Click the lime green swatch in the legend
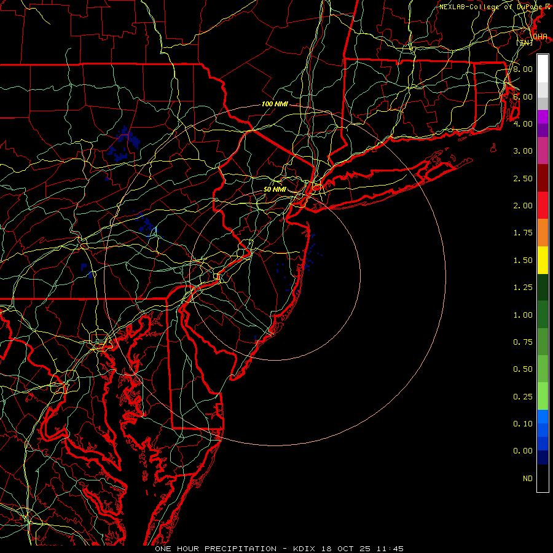 (543, 396)
